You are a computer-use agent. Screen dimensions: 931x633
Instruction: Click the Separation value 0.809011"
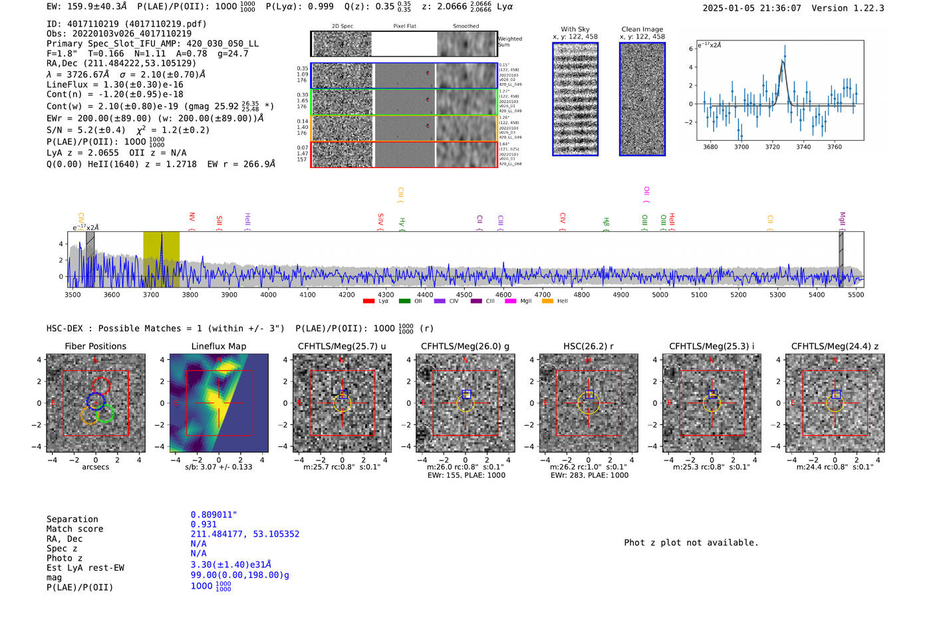click(214, 515)
